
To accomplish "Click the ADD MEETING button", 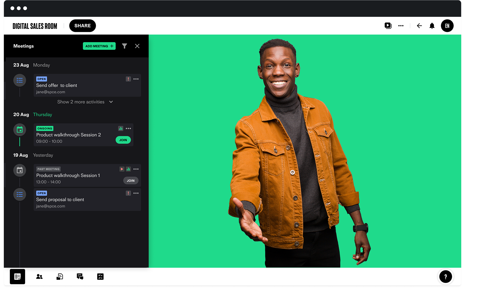I will click(99, 46).
